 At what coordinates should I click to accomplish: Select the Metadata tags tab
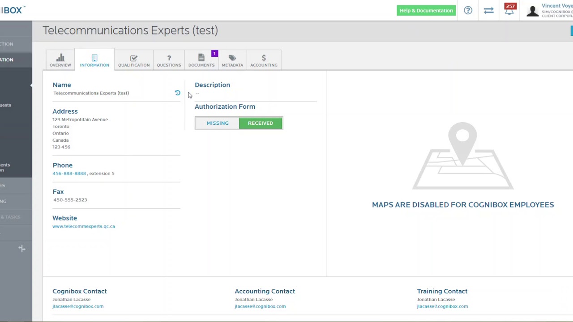pyautogui.click(x=232, y=60)
